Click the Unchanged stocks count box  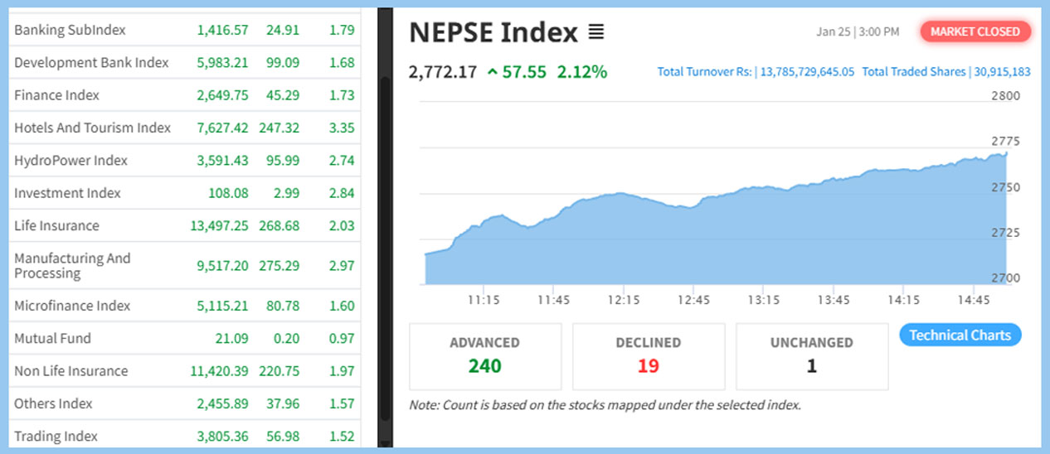(x=811, y=356)
